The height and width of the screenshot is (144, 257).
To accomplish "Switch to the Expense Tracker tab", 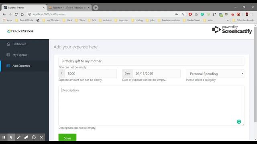I will (x=24, y=8).
